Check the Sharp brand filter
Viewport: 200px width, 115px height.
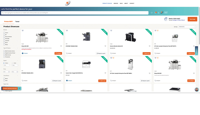point(4,44)
